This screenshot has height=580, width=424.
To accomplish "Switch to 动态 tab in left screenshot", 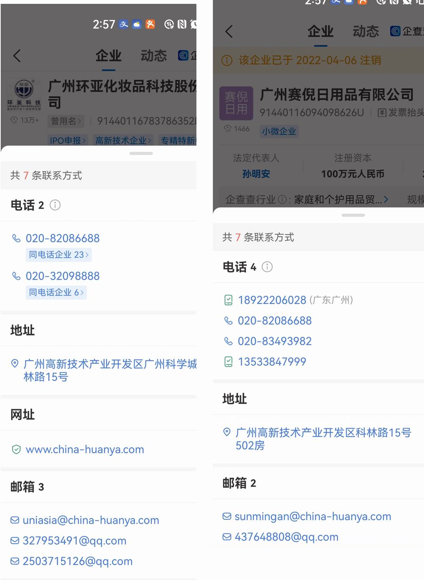I will (x=153, y=56).
